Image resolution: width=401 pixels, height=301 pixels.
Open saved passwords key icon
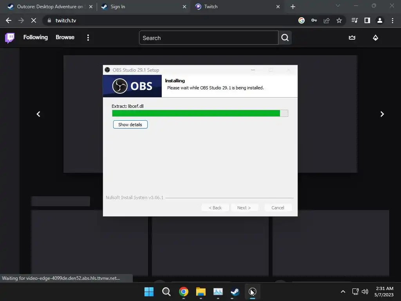pos(314,20)
